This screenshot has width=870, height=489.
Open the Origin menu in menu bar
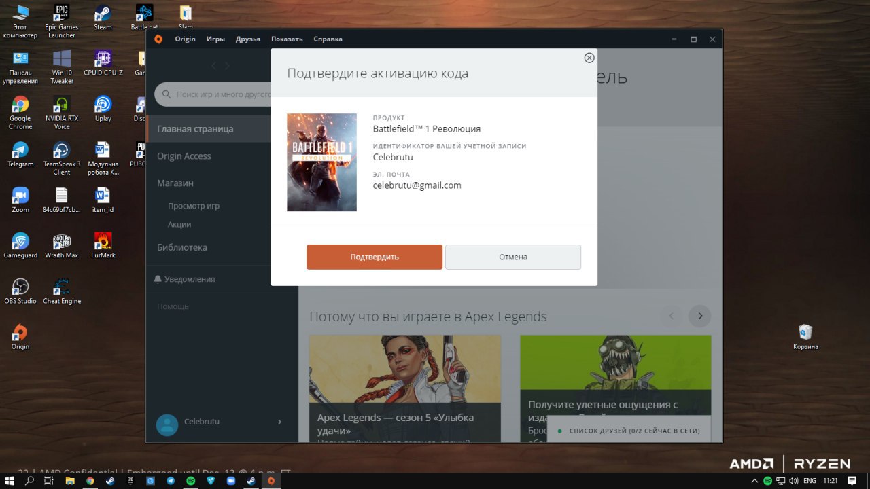click(x=185, y=39)
